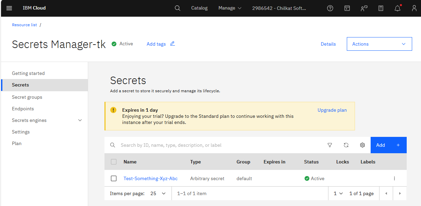
Task: Check the Test-Something-Xyz-Abc row checkbox
Action: pos(114,178)
